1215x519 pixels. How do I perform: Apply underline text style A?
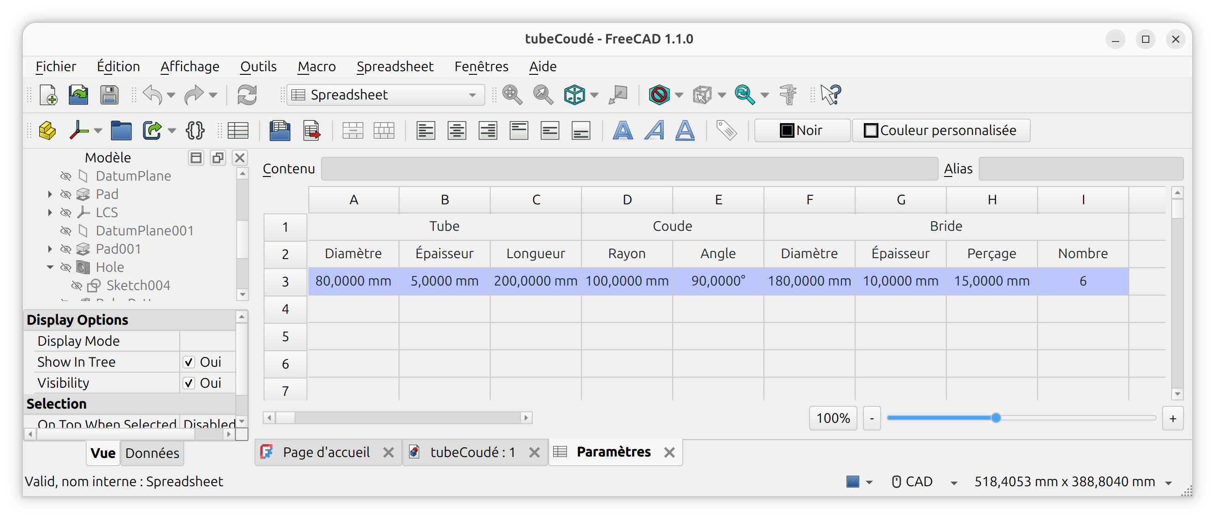coord(685,131)
